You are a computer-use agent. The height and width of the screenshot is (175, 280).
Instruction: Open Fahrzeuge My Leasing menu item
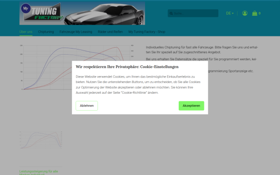[x=76, y=32]
